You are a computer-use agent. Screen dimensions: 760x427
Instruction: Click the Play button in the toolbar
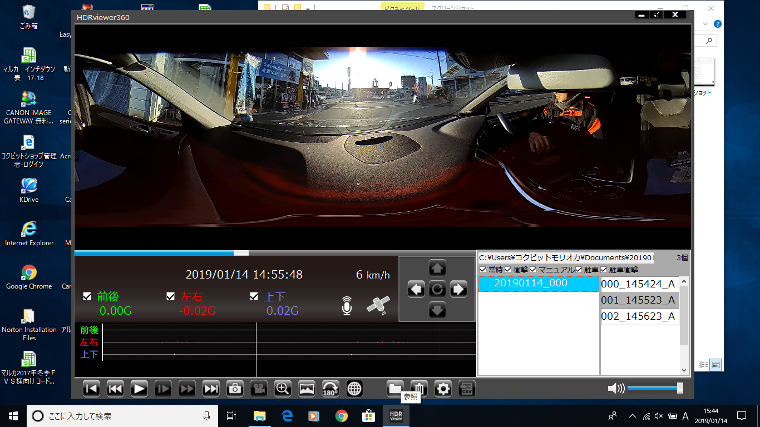tap(139, 389)
